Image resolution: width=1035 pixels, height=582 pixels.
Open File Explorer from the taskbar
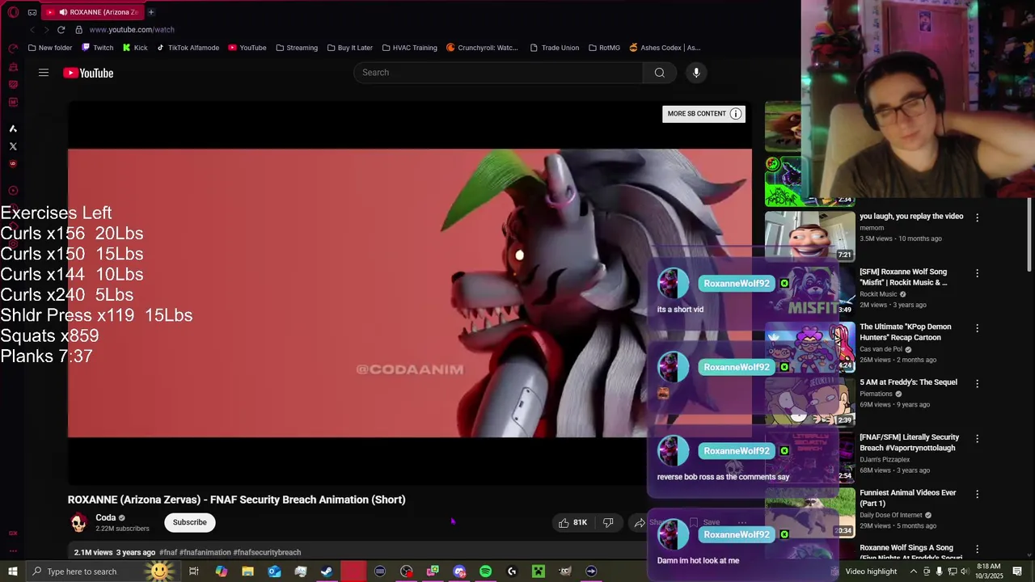click(x=247, y=571)
